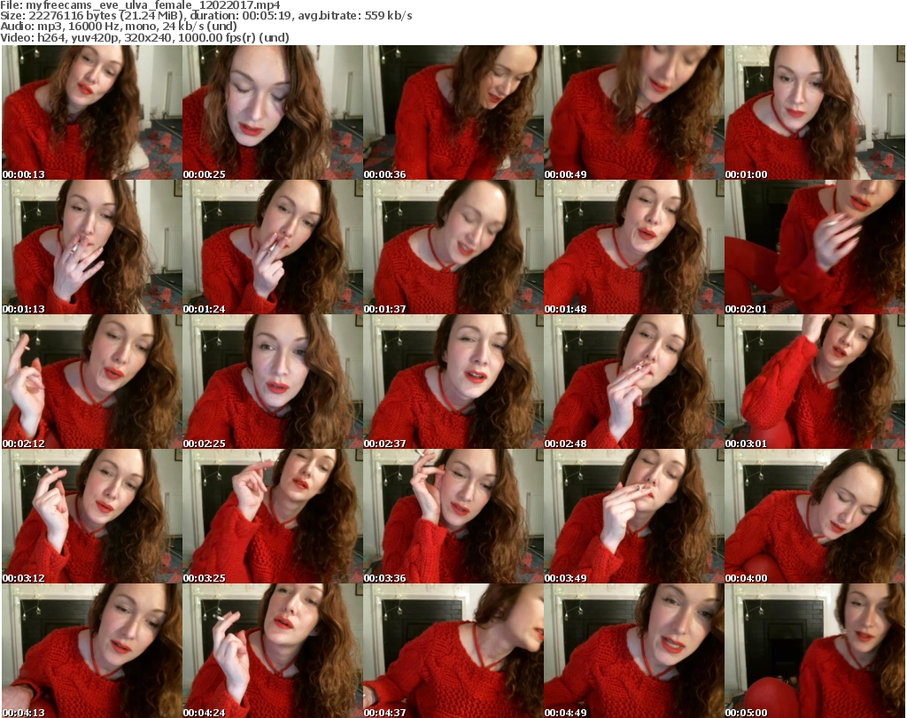Click the thumbnail timestamped 00:04:00
The width and height of the screenshot is (907, 718).
click(815, 517)
